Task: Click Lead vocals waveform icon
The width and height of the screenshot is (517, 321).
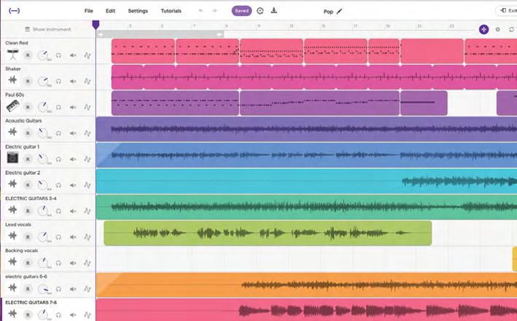Action: click(x=12, y=236)
